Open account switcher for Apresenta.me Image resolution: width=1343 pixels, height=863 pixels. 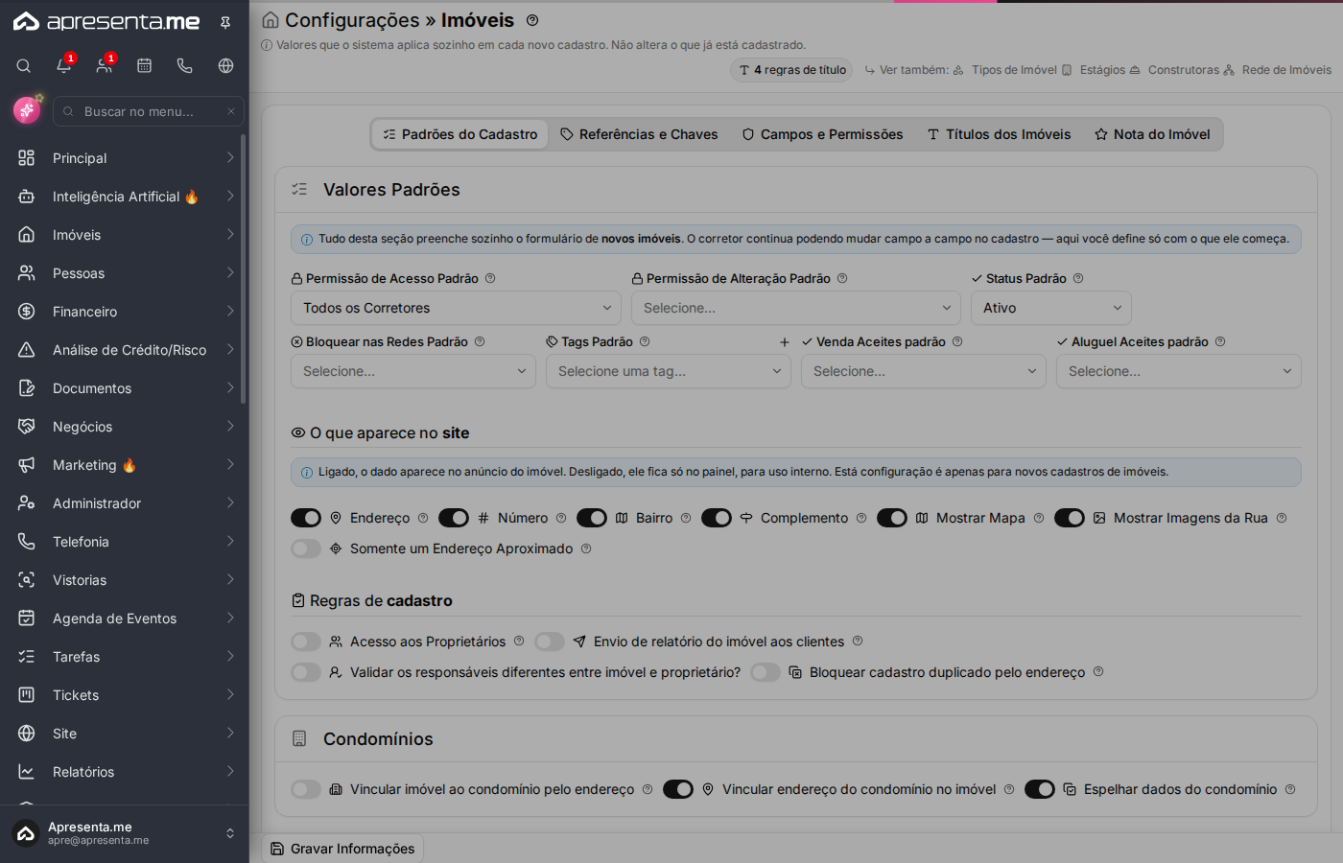pos(125,833)
